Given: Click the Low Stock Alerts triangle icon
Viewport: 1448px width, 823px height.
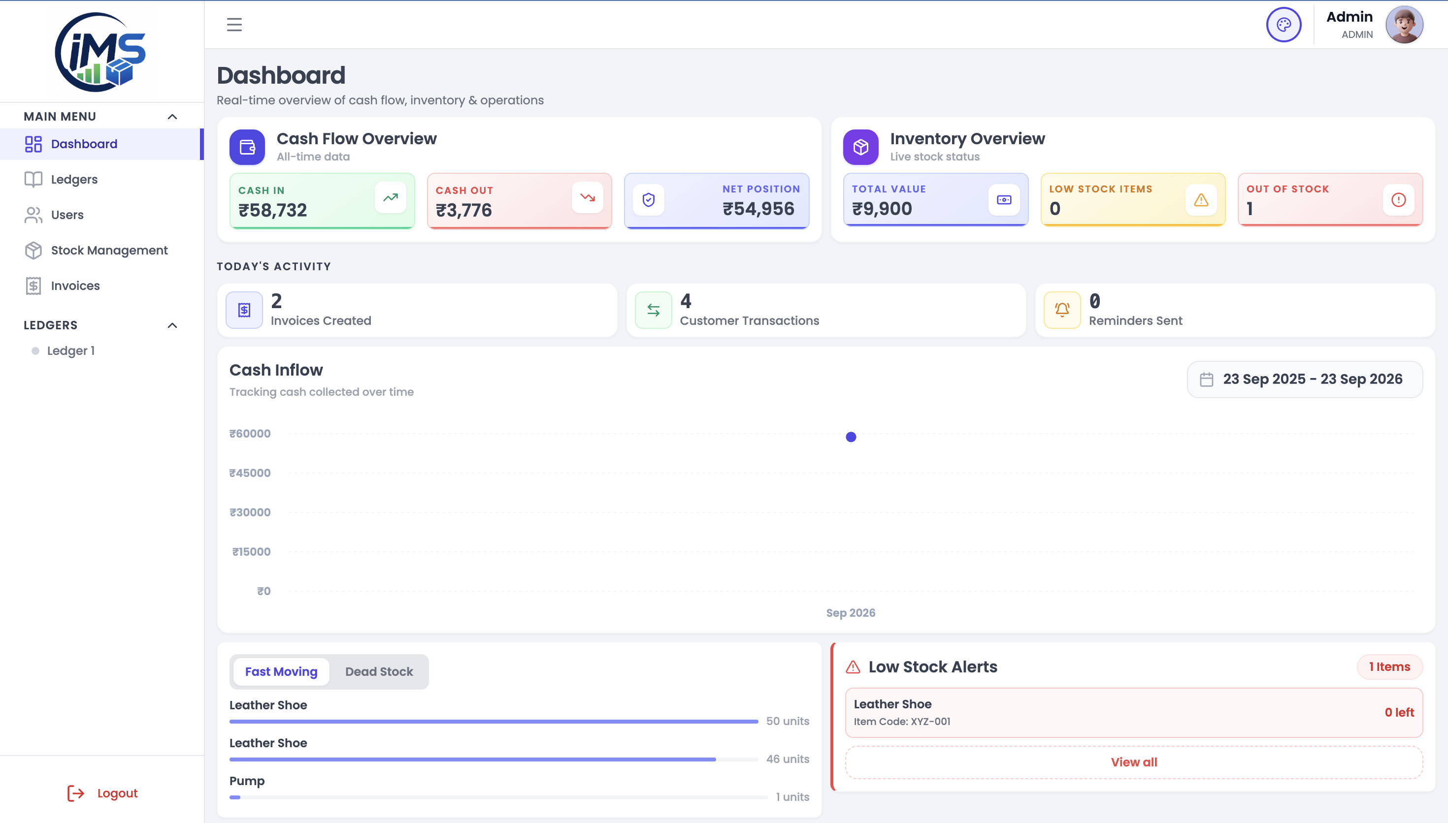Looking at the screenshot, I should pyautogui.click(x=853, y=667).
